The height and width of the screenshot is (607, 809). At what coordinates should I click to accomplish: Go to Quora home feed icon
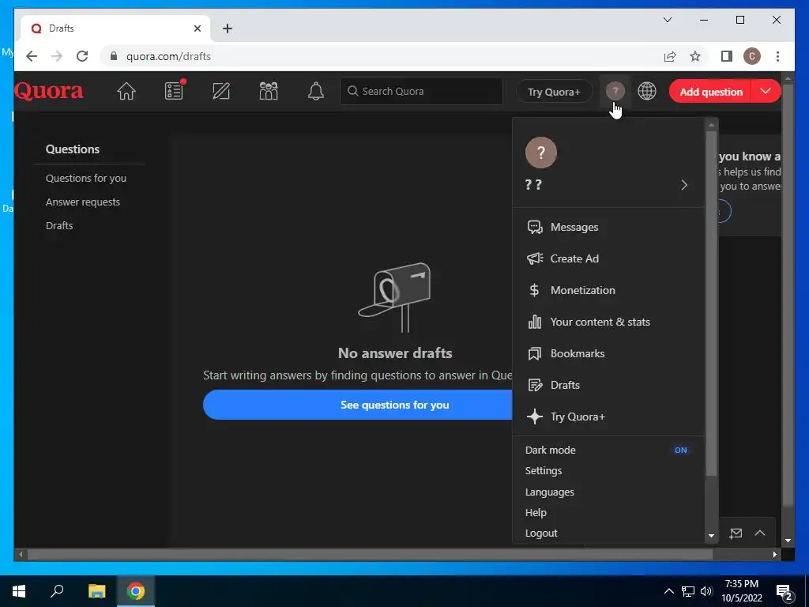[126, 92]
